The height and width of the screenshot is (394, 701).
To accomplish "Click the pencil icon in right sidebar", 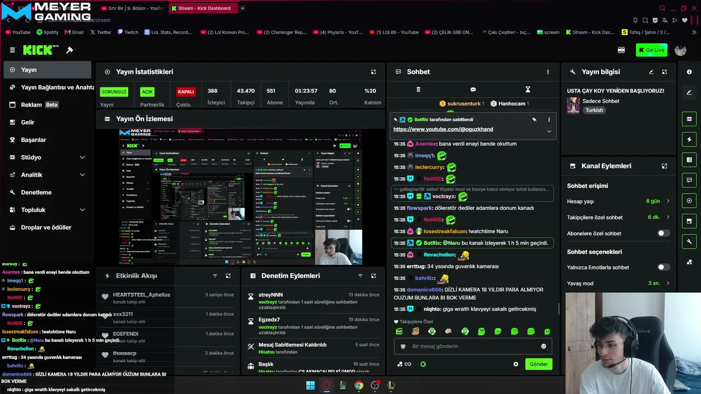I will tap(689, 92).
